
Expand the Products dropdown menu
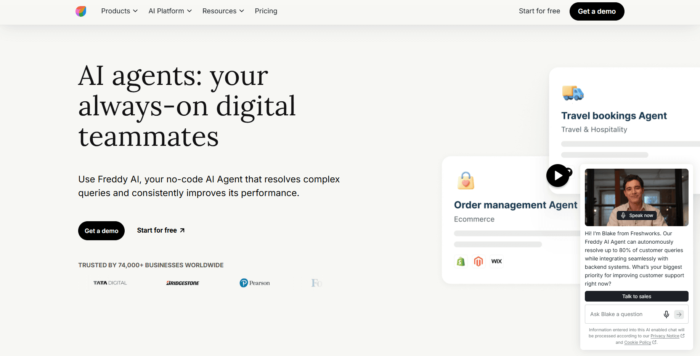119,11
